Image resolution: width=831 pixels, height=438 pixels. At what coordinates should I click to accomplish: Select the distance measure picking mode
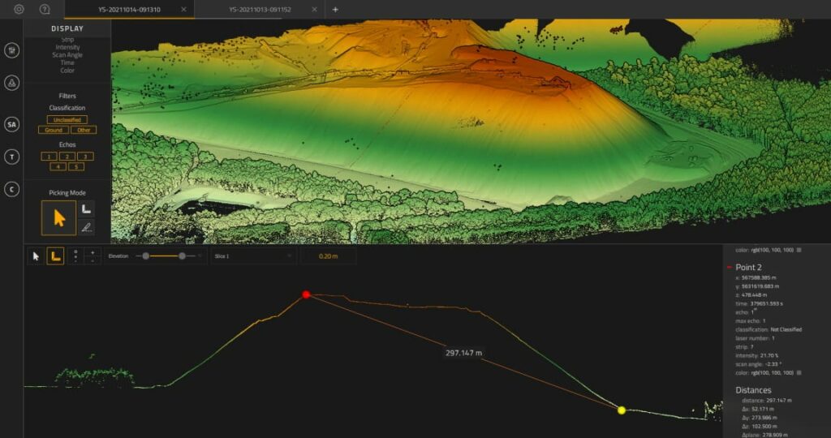coord(86,208)
